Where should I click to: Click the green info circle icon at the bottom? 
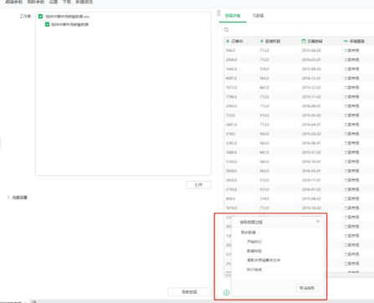click(x=227, y=293)
